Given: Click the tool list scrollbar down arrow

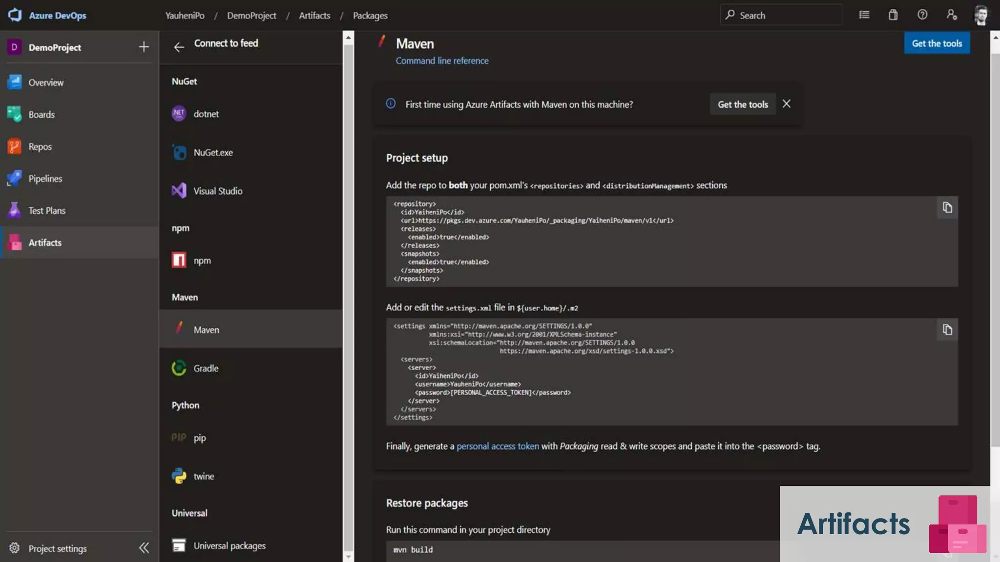Looking at the screenshot, I should [x=348, y=556].
